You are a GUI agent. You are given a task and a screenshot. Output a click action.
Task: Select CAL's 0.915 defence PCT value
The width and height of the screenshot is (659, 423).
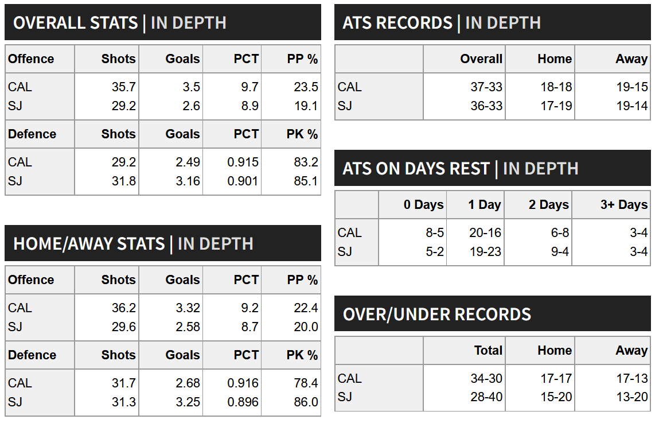click(x=243, y=162)
